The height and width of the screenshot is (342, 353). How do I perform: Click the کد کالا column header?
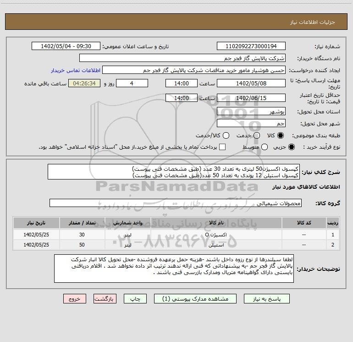click(304, 223)
